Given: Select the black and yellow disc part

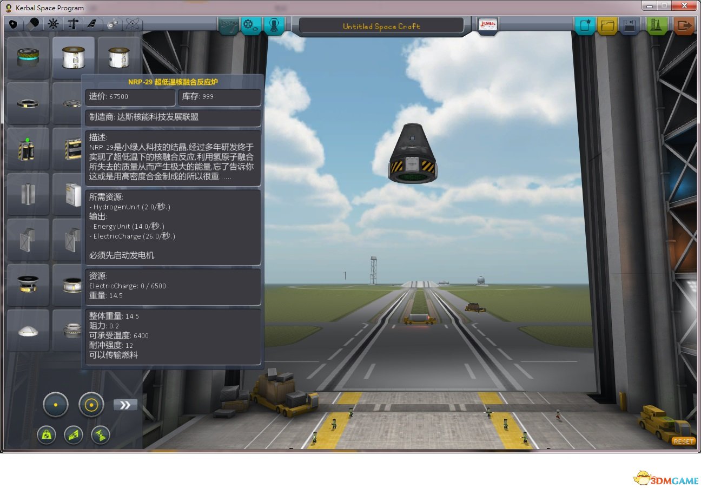Looking at the screenshot, I should pyautogui.click(x=28, y=285).
